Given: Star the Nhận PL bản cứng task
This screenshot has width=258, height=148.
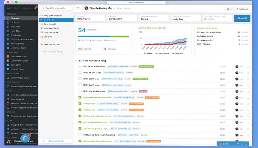Looking at the screenshot, I should tap(248, 73).
